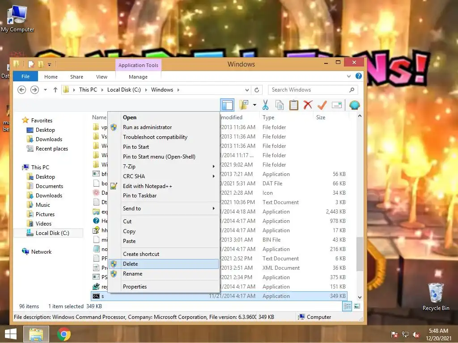Screen dimensions: 458x343
Task: Click the Paste clipboard toolbar icon
Action: pyautogui.click(x=293, y=105)
